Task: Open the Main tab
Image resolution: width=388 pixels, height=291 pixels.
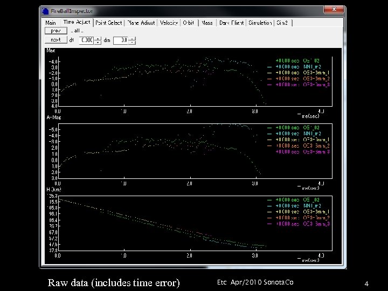Action: point(51,23)
